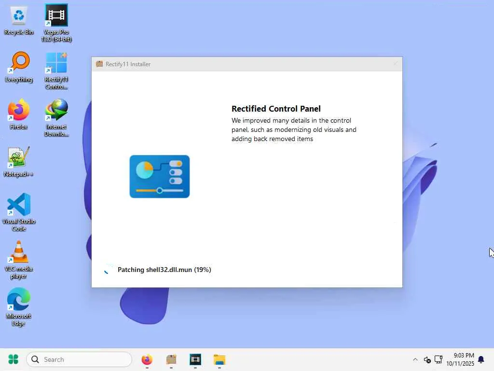Click the muted volume tray icon

[x=427, y=359]
